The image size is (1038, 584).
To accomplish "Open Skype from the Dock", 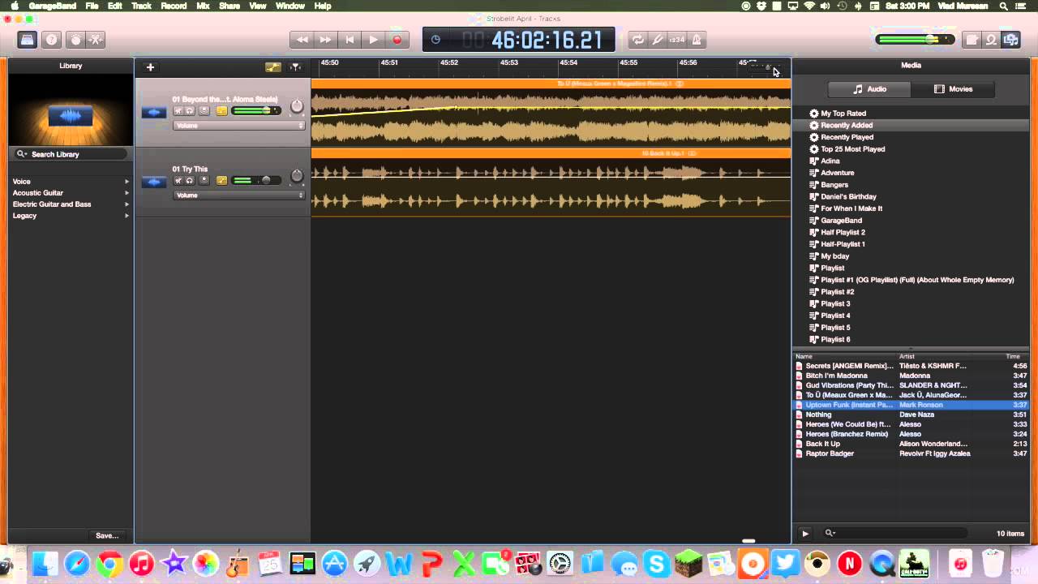I will (x=657, y=564).
